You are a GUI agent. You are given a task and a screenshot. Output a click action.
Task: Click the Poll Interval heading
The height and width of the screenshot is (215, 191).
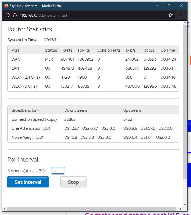pos(24,159)
